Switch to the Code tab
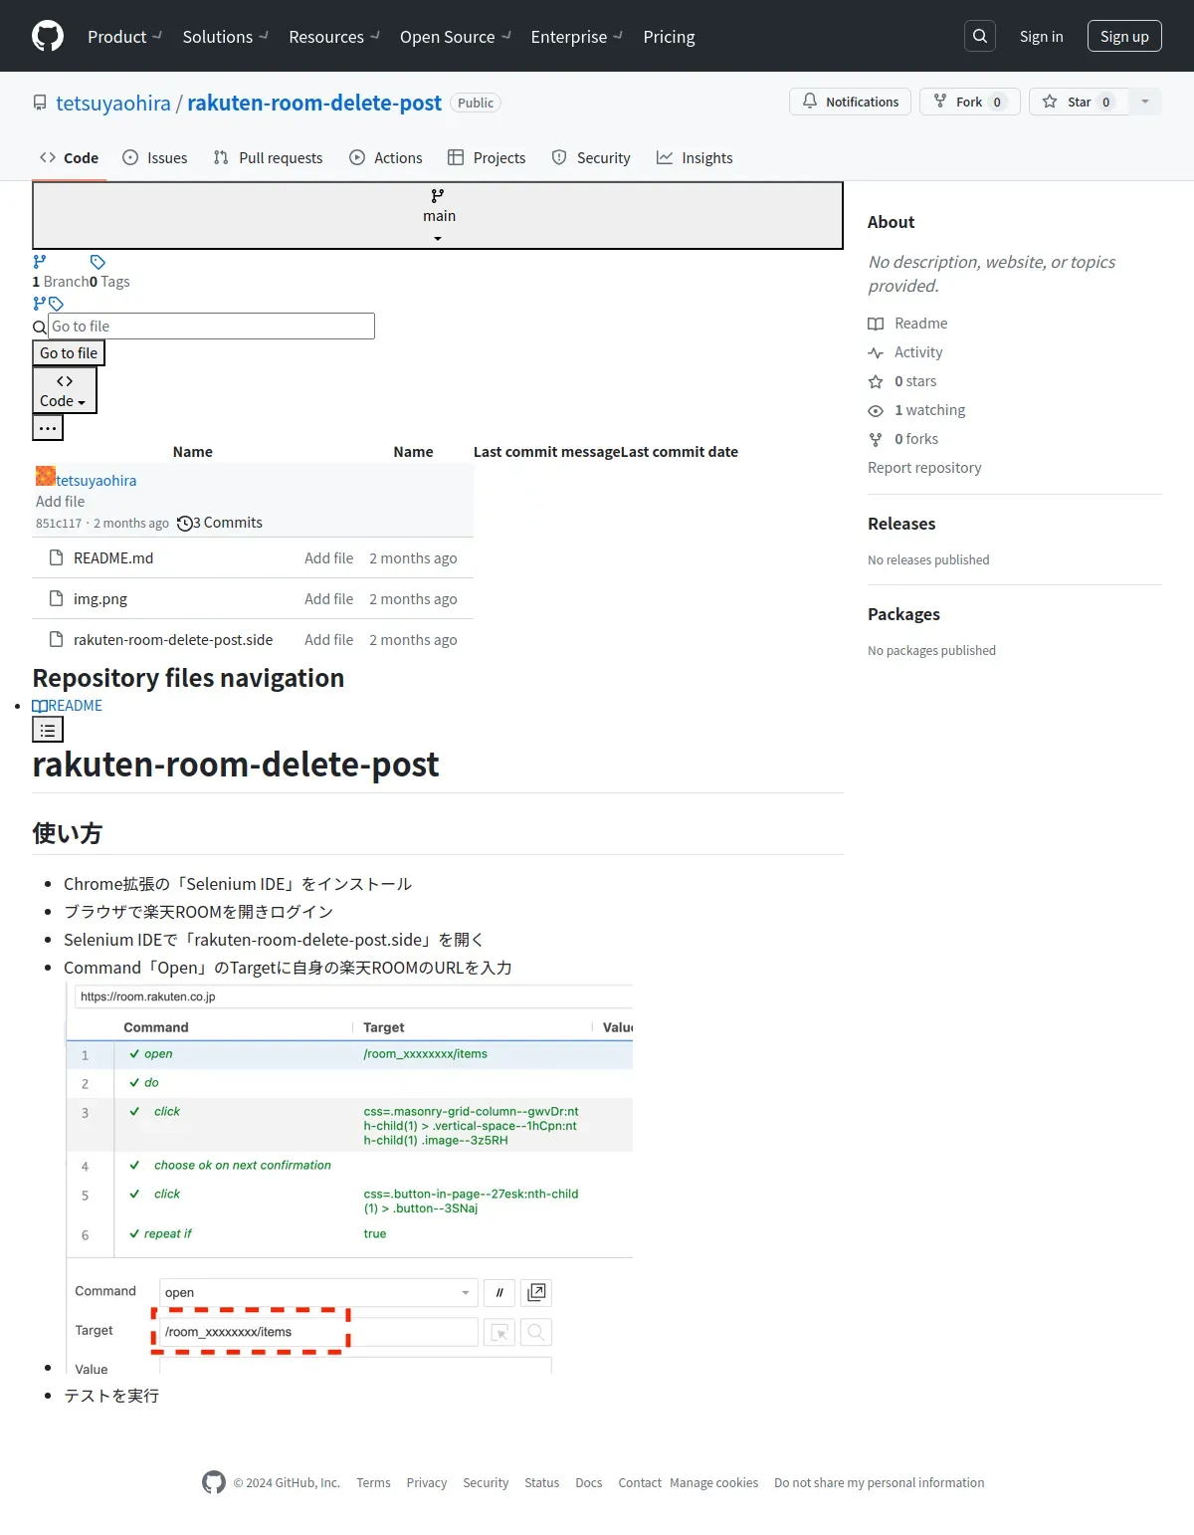1194x1535 pixels. (x=69, y=157)
